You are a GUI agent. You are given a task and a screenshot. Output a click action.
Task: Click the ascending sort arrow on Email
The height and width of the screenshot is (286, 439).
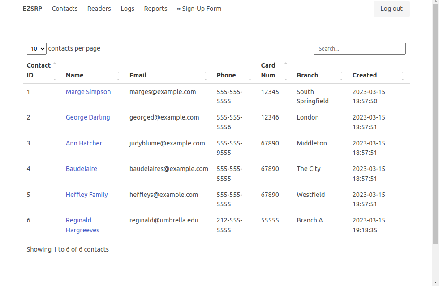click(x=206, y=73)
